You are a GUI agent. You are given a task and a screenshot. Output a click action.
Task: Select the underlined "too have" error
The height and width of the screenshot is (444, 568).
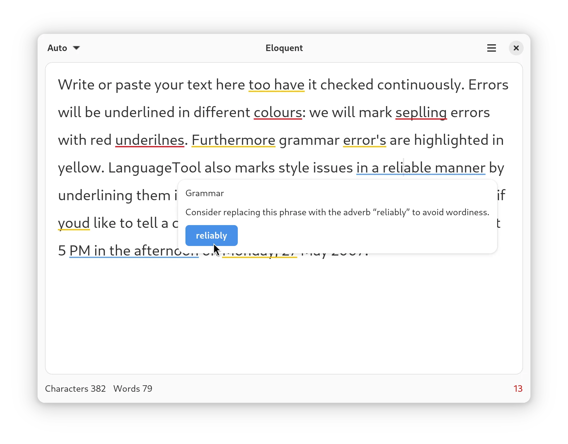pyautogui.click(x=276, y=85)
